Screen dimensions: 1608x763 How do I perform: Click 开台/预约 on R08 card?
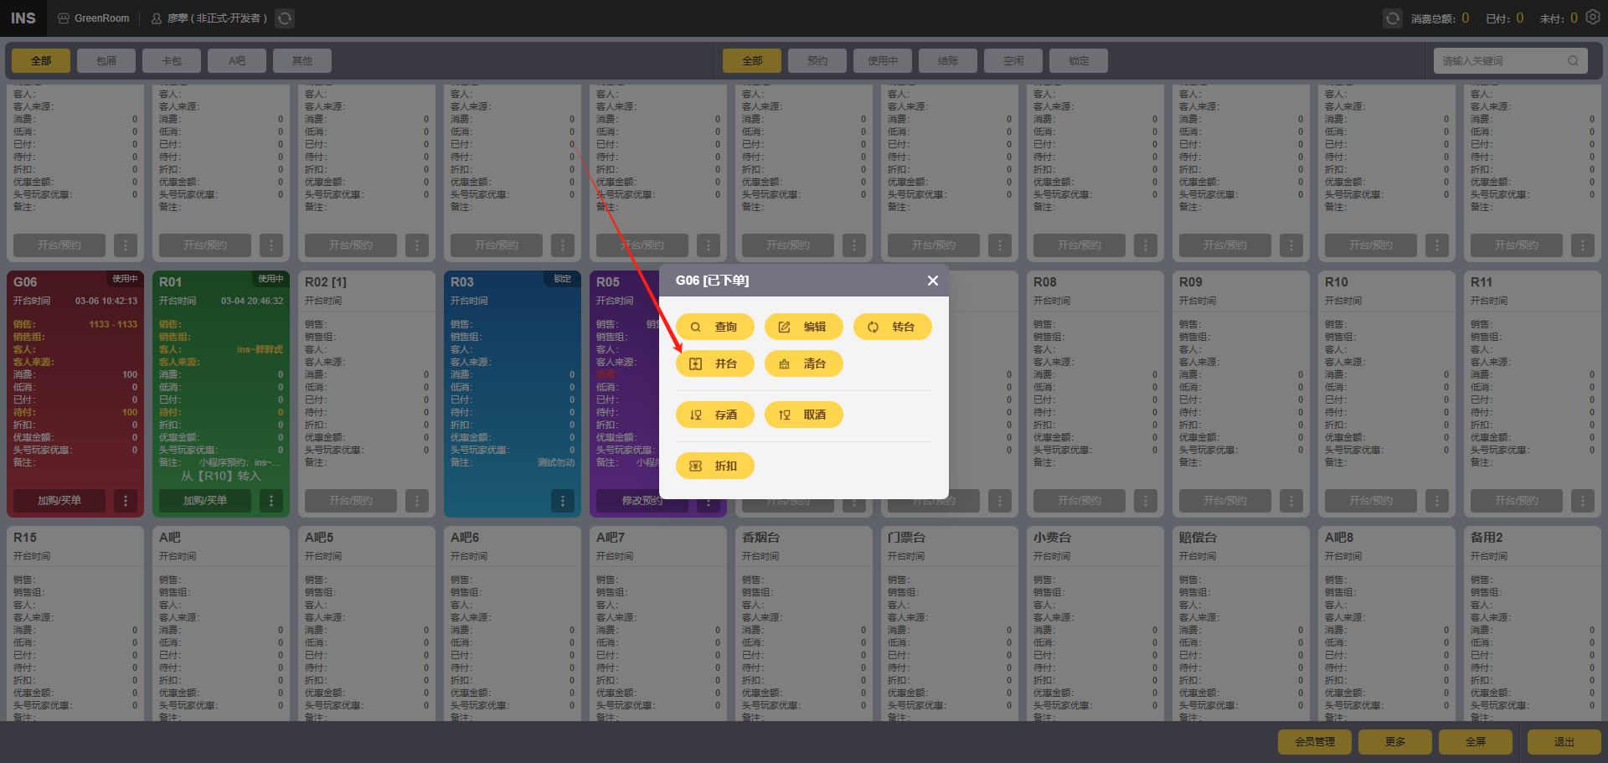tap(1080, 501)
